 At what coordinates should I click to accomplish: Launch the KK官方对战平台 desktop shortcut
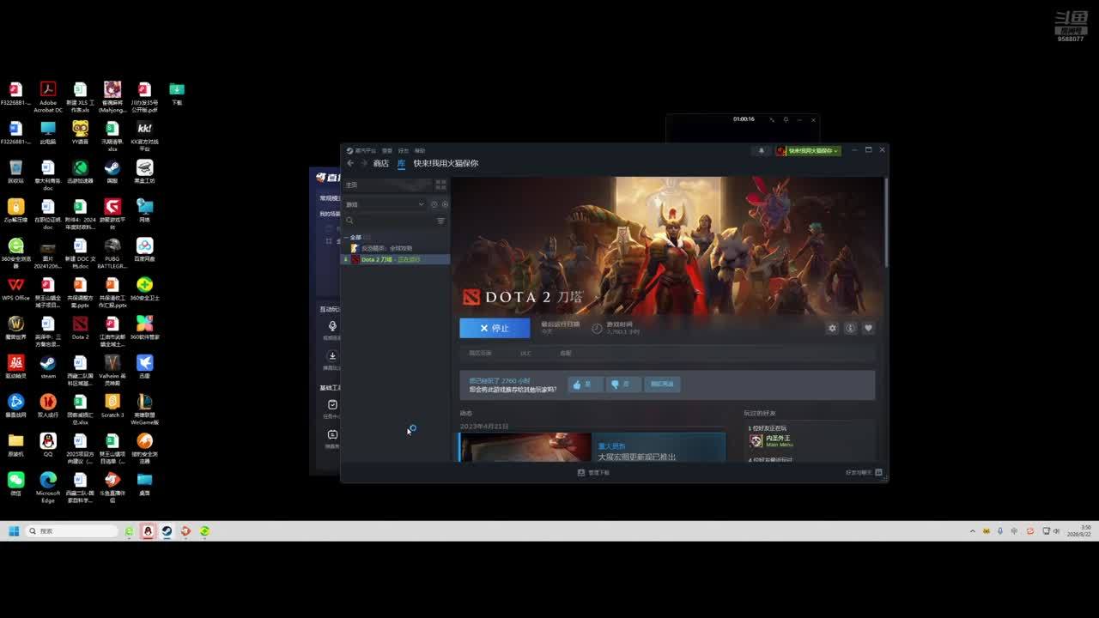pos(144,136)
